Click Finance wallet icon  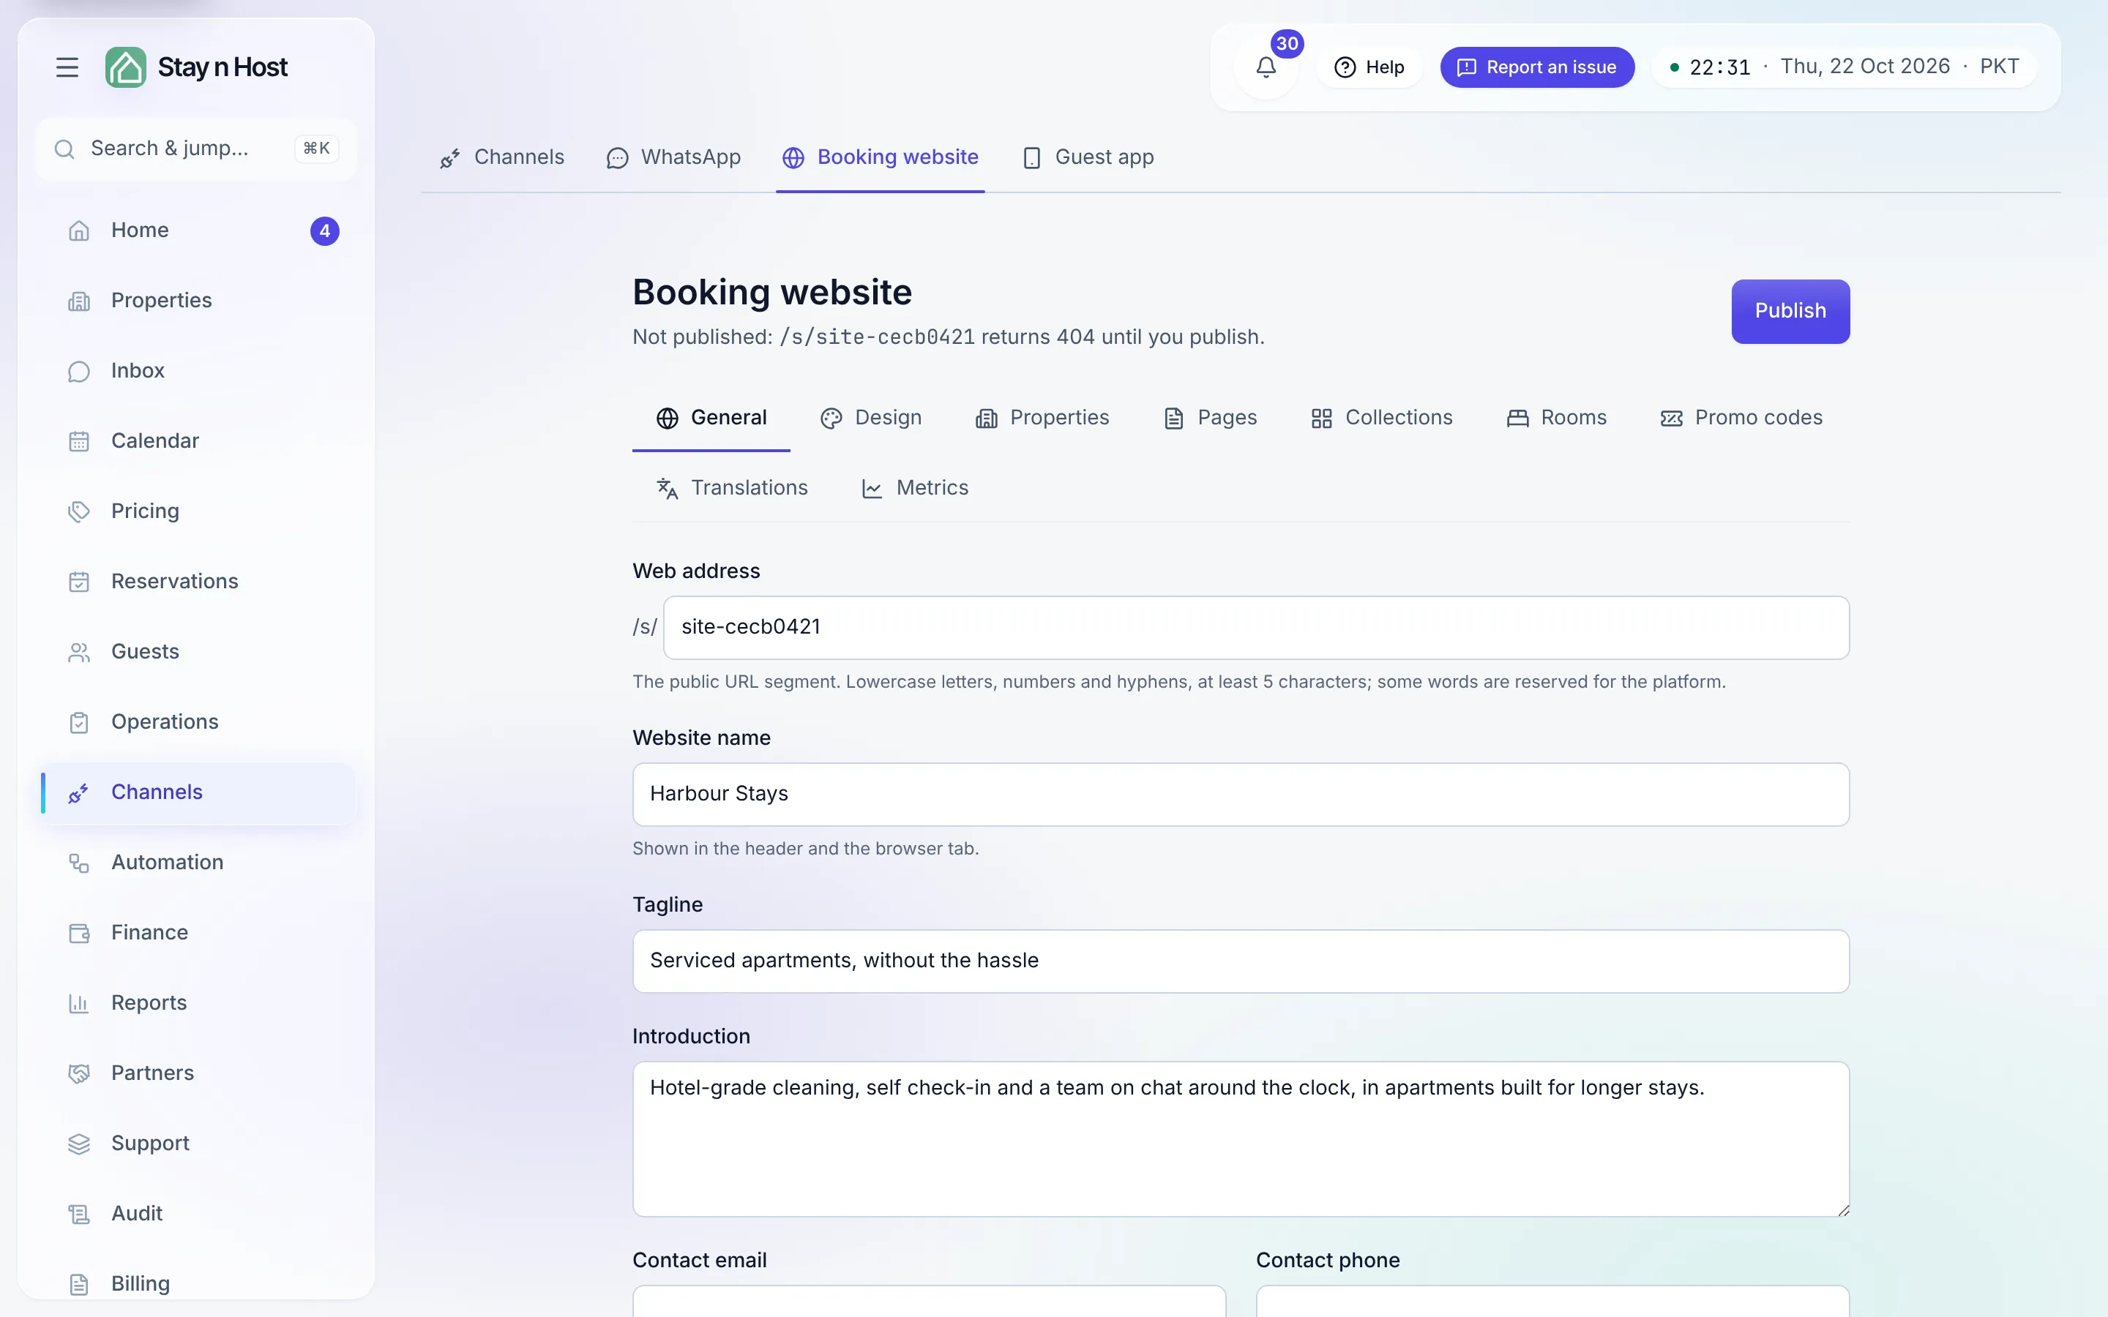79,934
